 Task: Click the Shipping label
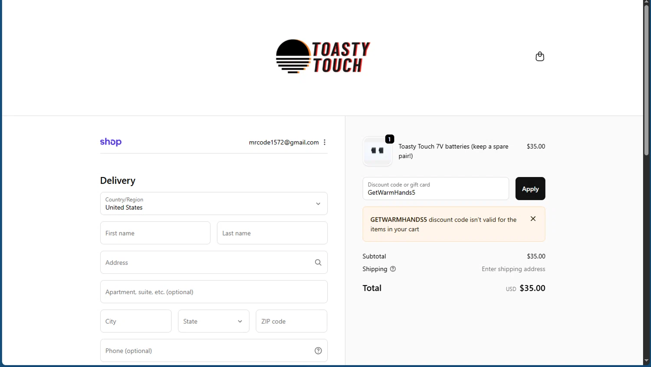(375, 269)
